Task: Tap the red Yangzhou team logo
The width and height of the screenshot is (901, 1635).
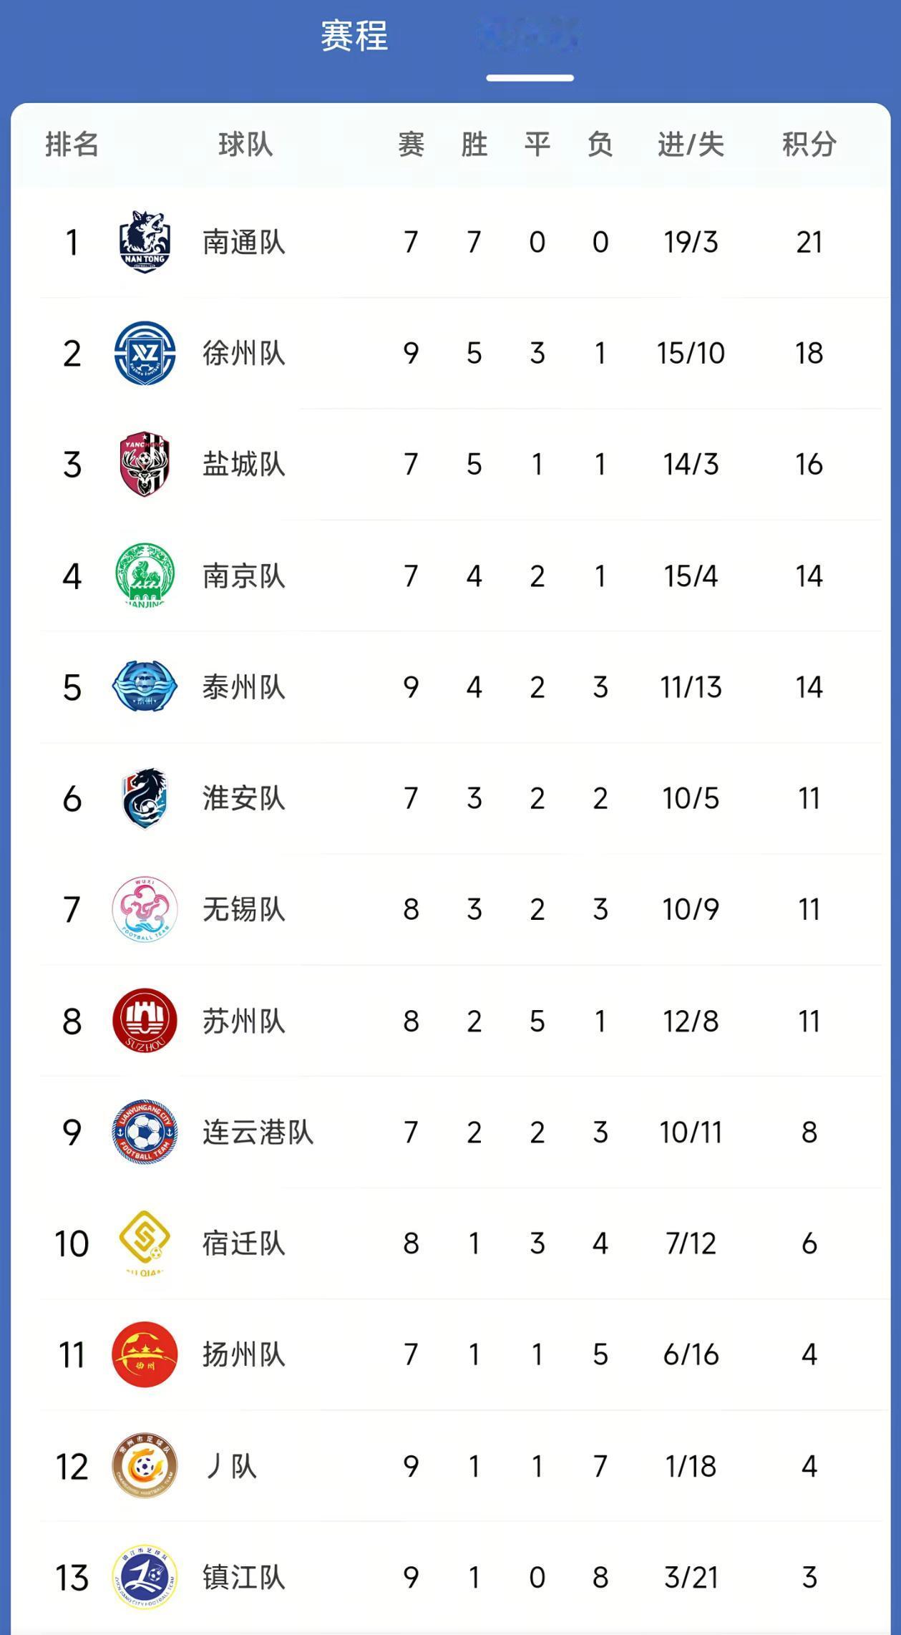Action: coord(145,1354)
